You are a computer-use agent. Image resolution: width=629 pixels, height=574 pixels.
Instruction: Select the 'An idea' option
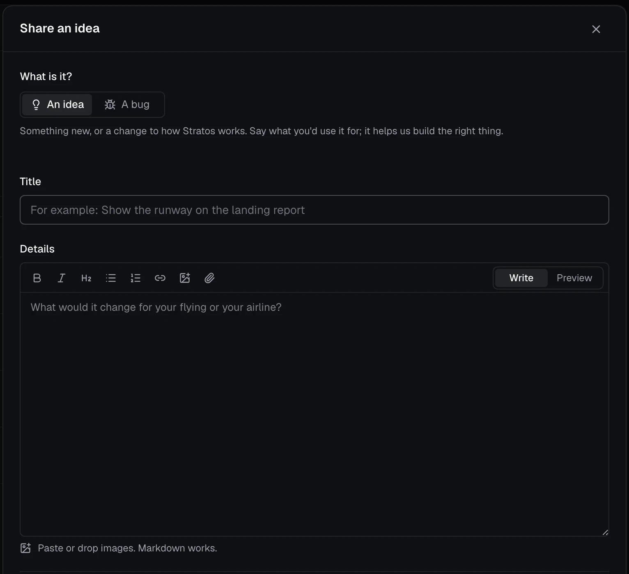[x=57, y=105]
